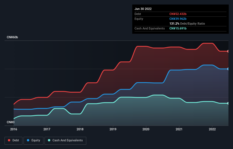Click the CN¥39.962b equity value
Image resolution: width=233 pixels, height=149 pixels.
[178, 19]
